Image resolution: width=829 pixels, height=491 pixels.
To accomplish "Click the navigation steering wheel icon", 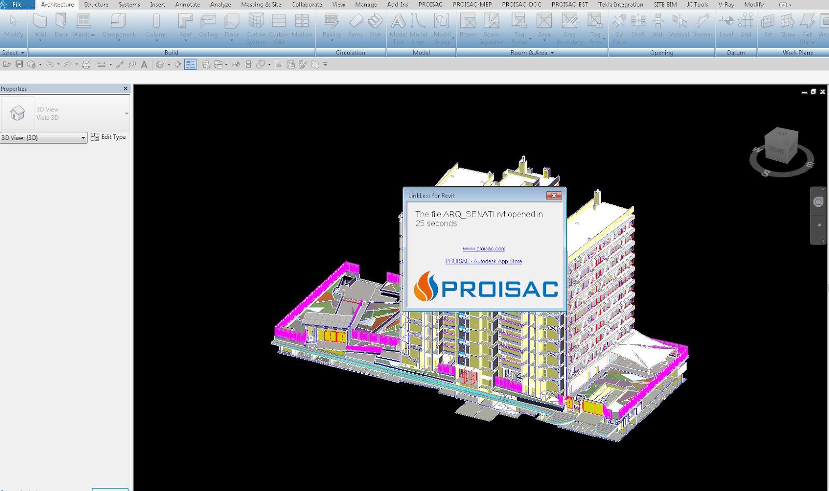I will (818, 202).
